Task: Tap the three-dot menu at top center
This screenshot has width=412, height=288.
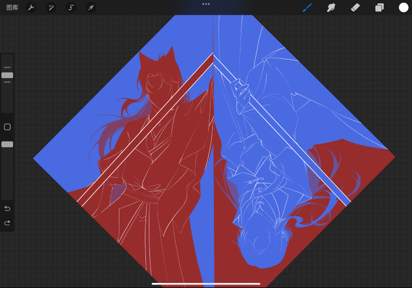Action: coord(206,4)
